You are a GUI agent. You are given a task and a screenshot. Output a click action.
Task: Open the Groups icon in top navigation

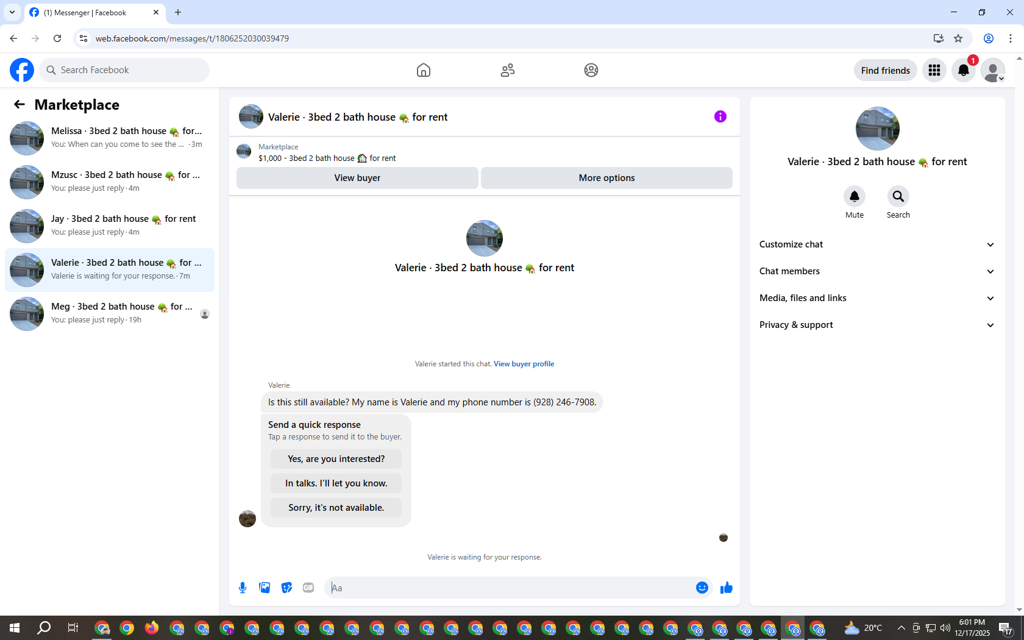pos(591,70)
